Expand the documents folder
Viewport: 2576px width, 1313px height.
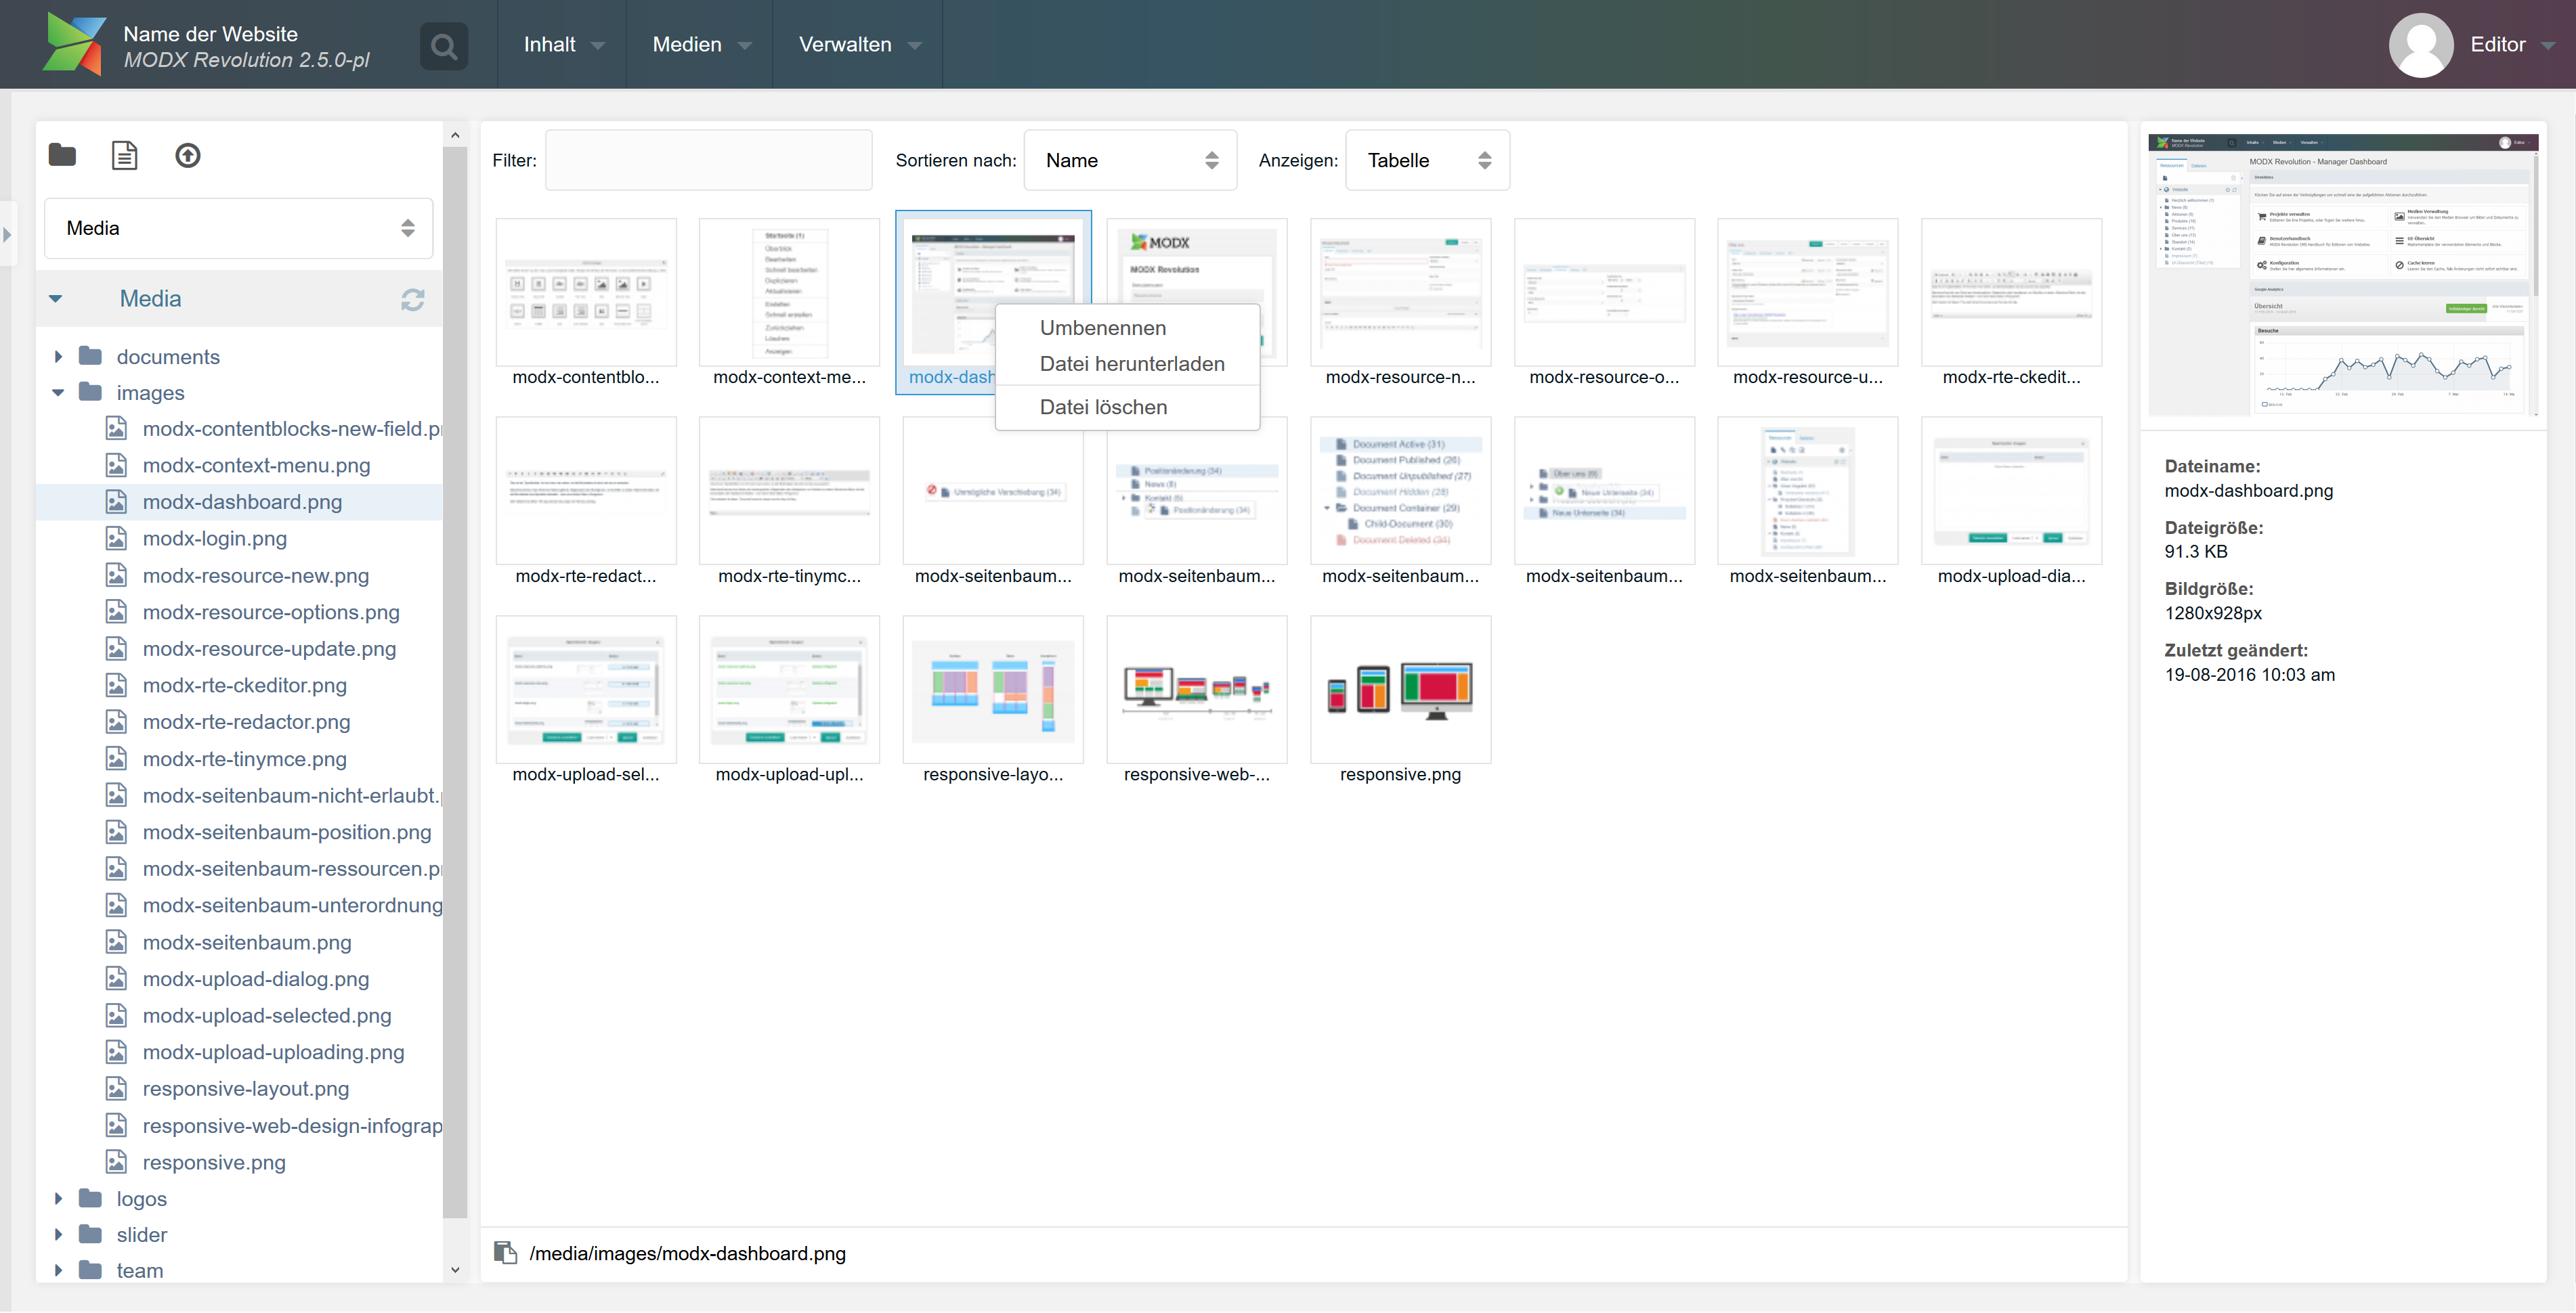pyautogui.click(x=57, y=356)
